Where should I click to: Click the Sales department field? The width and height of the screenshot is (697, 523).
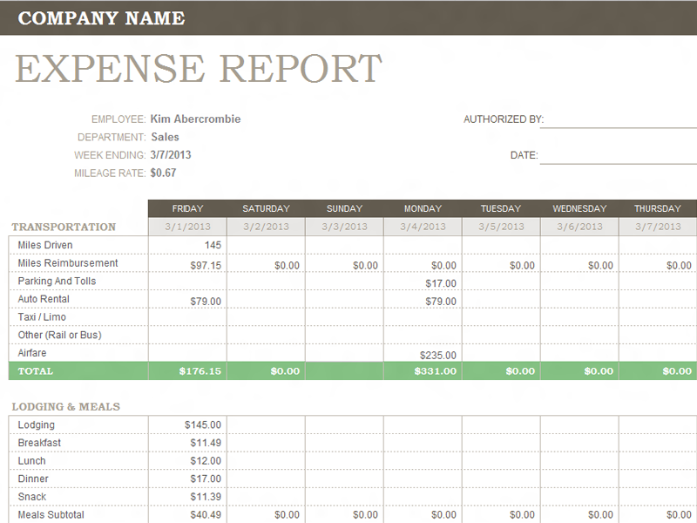click(x=166, y=137)
